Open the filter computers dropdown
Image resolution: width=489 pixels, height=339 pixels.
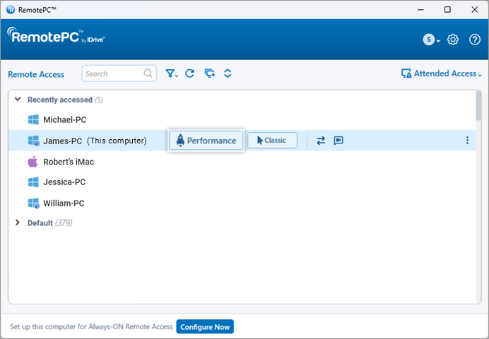click(x=171, y=73)
